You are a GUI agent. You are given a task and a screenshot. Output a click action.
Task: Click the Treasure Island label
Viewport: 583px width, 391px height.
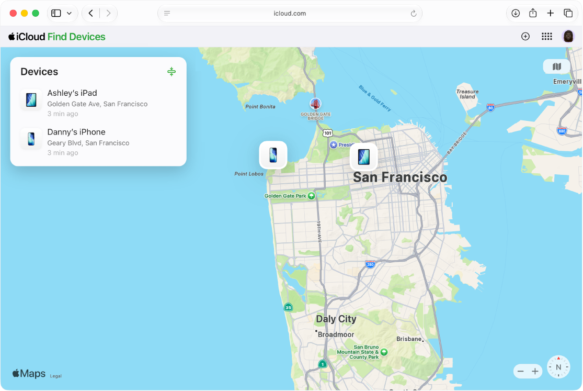tap(467, 94)
